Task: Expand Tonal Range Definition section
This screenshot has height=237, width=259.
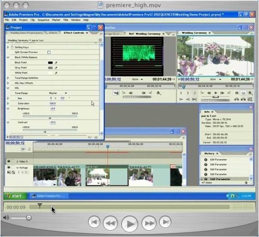Action: 8,78
